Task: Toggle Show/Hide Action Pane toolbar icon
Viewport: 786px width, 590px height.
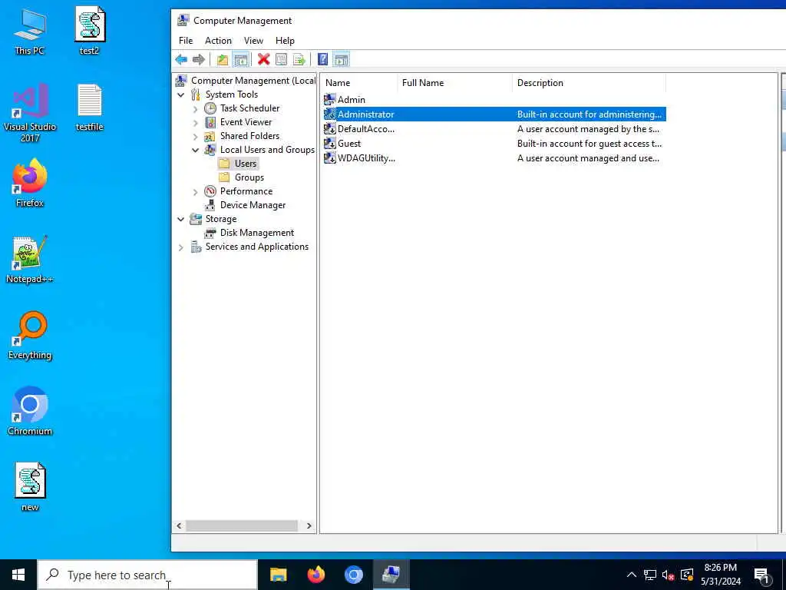Action: click(x=342, y=60)
